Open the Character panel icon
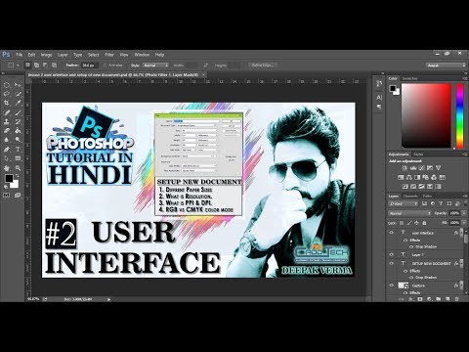 click(x=379, y=97)
